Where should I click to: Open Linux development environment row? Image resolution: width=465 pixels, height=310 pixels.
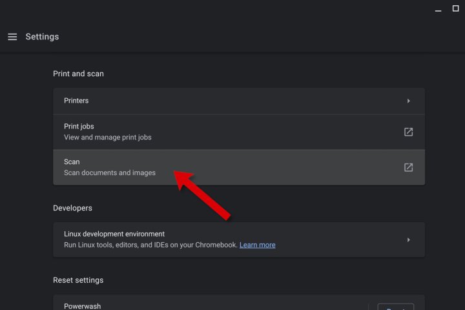(239, 240)
